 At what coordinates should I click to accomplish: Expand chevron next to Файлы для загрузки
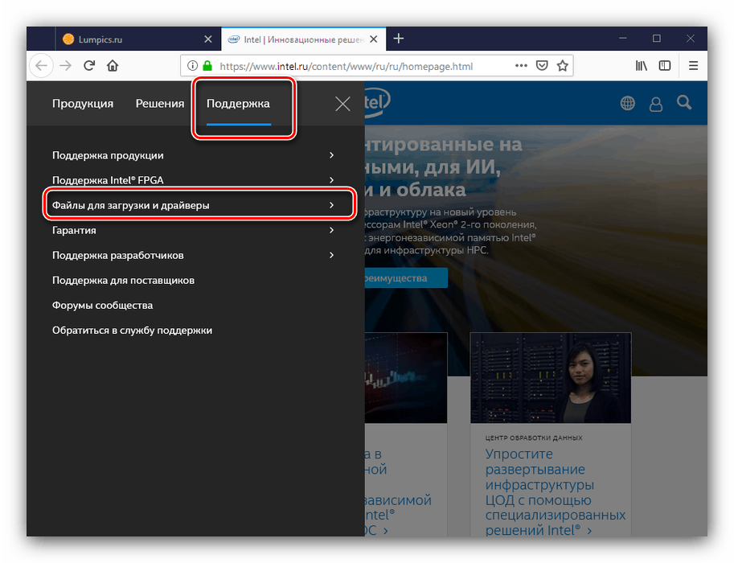(x=331, y=205)
